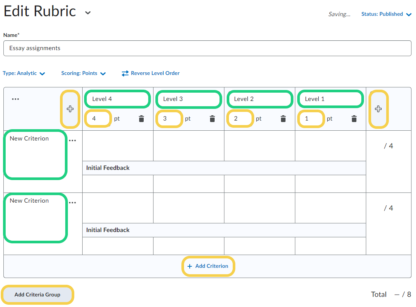416x307 pixels.
Task: Open the second New Criterion options menu
Action: coord(72,203)
